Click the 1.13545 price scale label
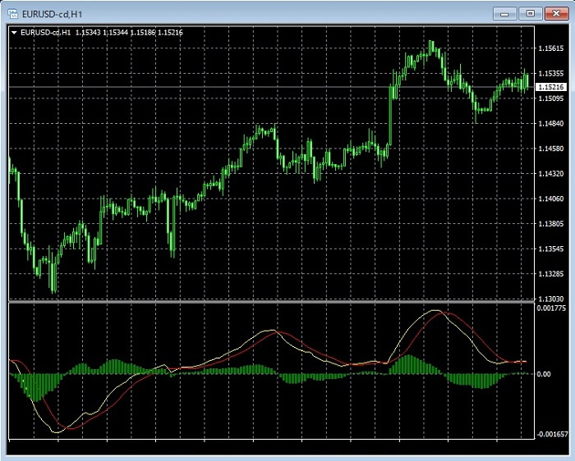The height and width of the screenshot is (461, 575). pos(551,249)
